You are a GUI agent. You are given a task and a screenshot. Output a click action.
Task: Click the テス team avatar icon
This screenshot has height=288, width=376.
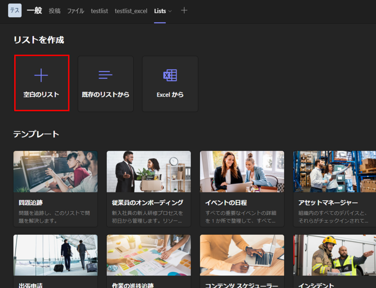click(15, 11)
